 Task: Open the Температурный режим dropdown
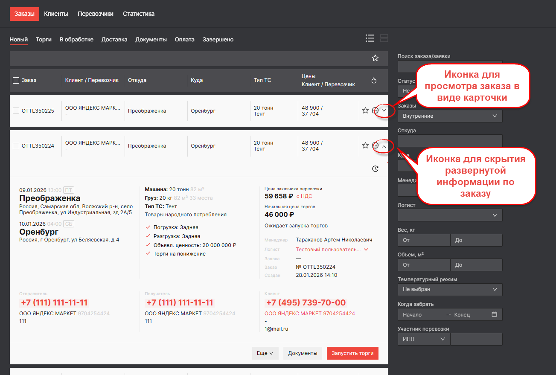pos(450,289)
